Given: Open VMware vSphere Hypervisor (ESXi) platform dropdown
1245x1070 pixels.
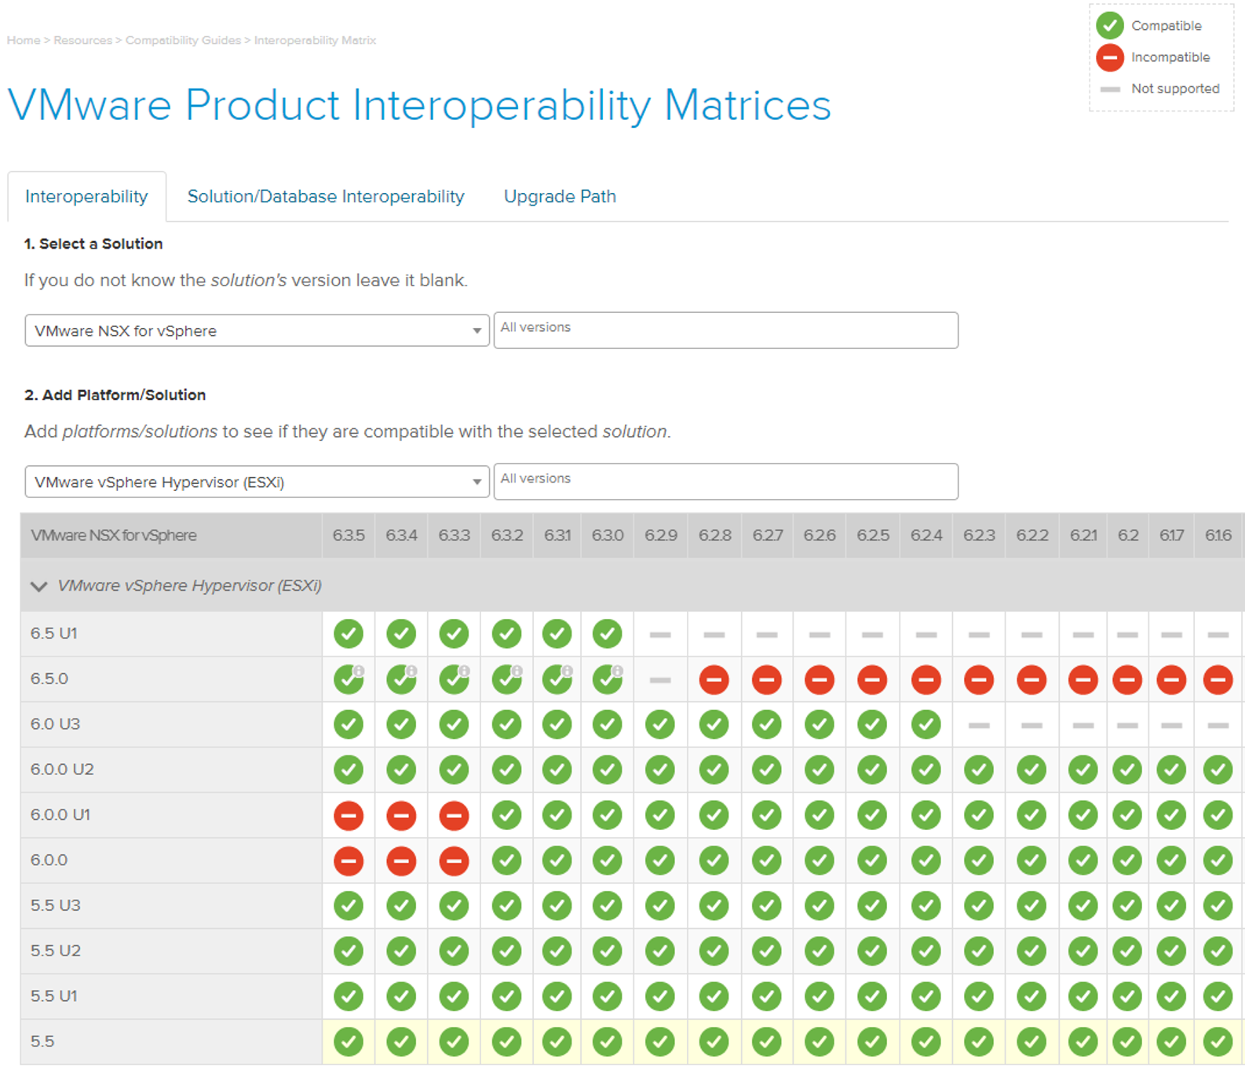Looking at the screenshot, I should click(257, 482).
